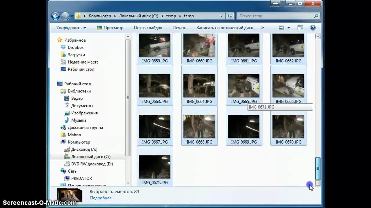Screen dimensions: 371x208
Task: Click the change view icon
Action: [281, 28]
